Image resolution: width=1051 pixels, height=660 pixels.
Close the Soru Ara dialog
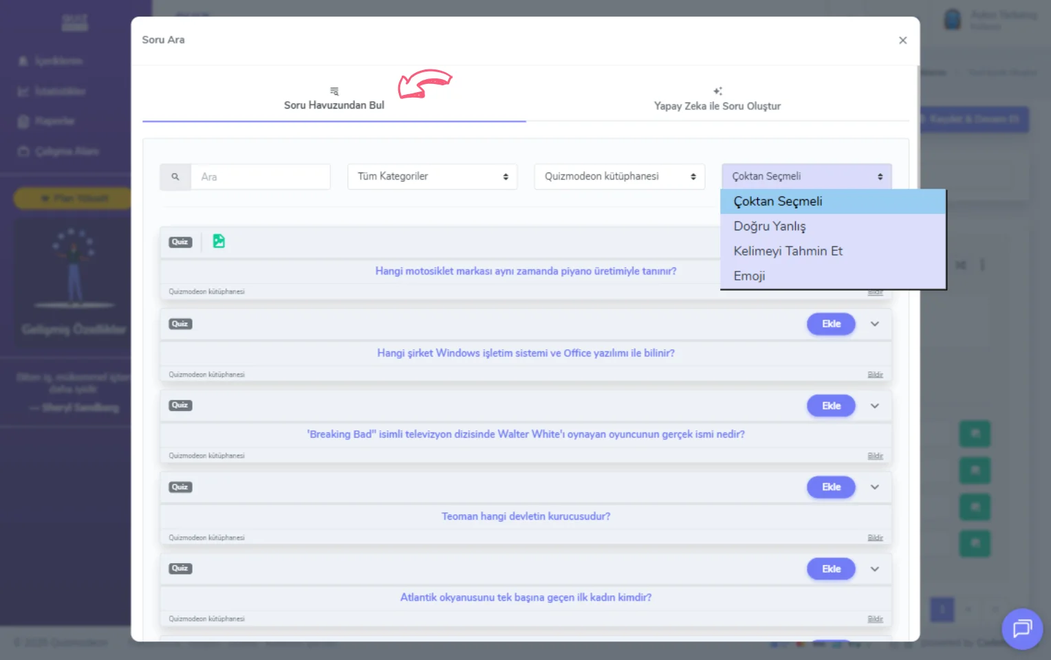tap(902, 41)
